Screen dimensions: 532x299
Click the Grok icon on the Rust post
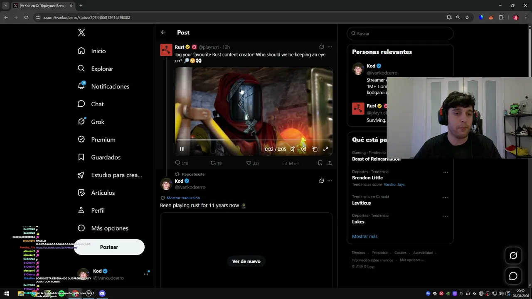point(321,47)
